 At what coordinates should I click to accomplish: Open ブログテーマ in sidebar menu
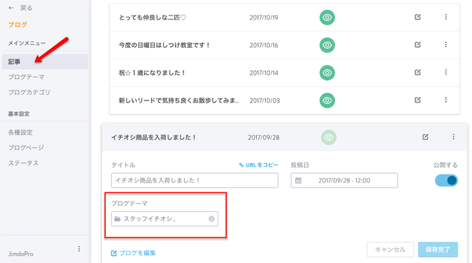pos(26,77)
